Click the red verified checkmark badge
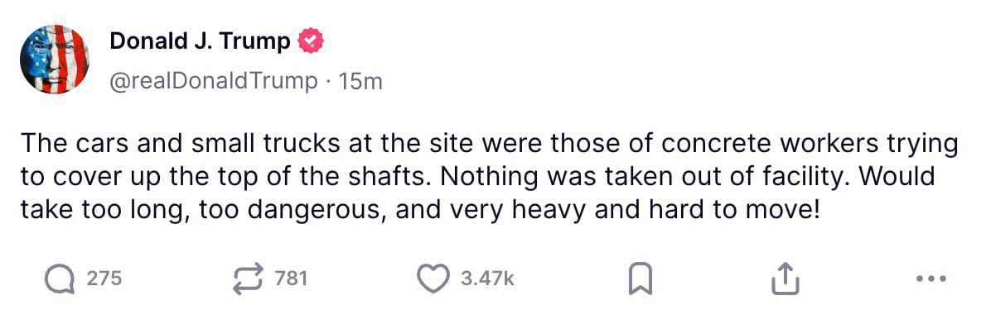 [310, 41]
